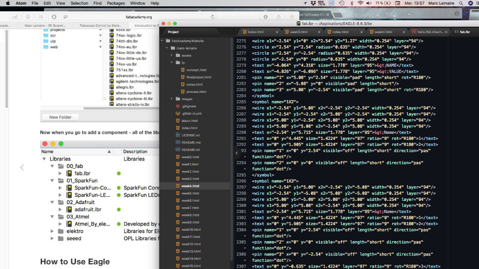The image size is (479, 269).
Task: Select the hello.ftdi.44sch tab
Action: tap(430, 32)
